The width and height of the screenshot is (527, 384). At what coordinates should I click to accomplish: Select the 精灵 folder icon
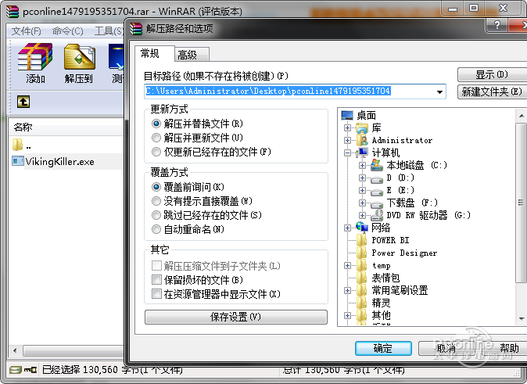(362, 303)
